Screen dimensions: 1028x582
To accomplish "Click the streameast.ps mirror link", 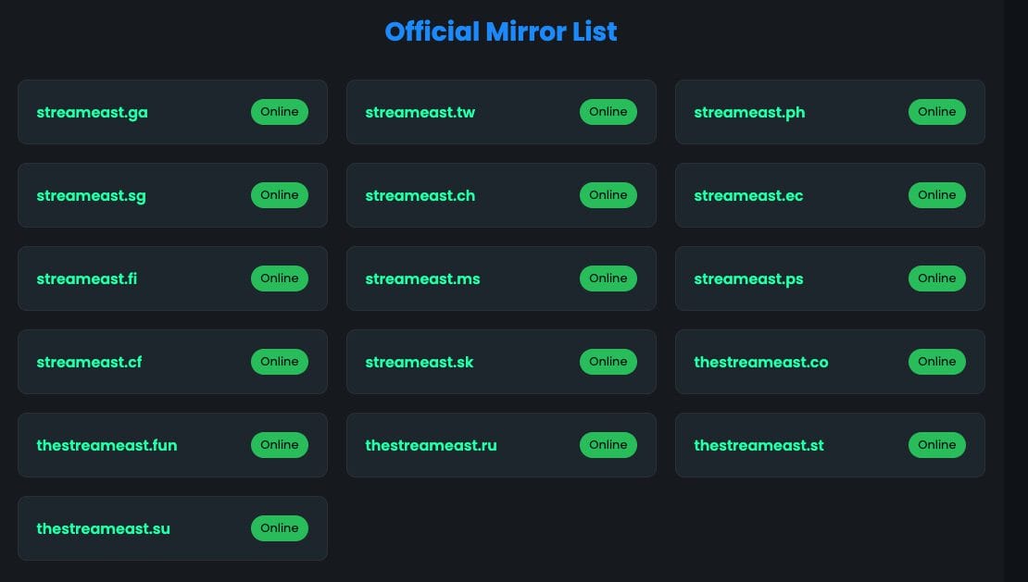I will click(x=748, y=279).
